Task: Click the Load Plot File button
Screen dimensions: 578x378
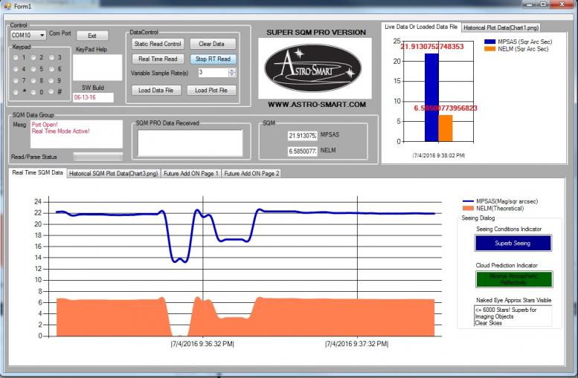Action: [211, 90]
